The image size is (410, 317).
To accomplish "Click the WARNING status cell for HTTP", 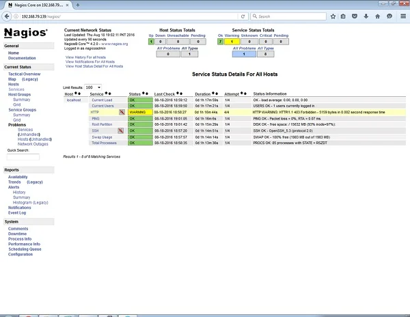I will 140,112.
